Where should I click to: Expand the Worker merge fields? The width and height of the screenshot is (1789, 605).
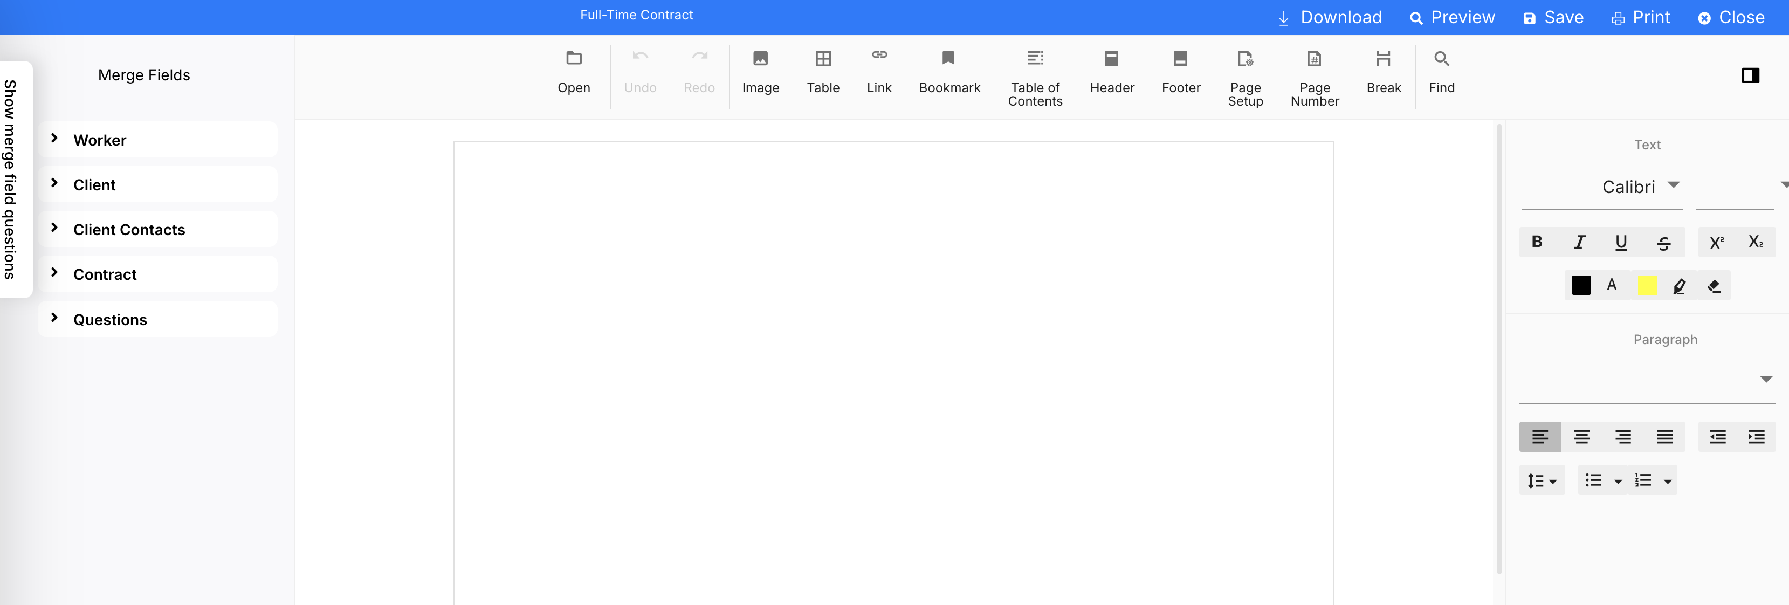tap(159, 140)
